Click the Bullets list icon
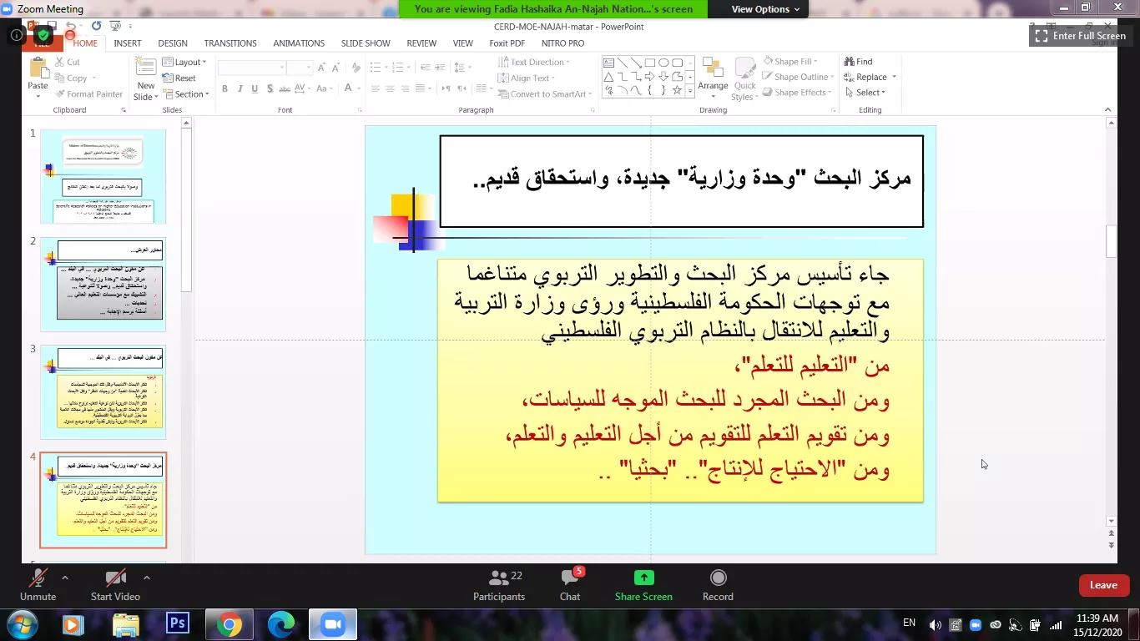 tap(377, 68)
